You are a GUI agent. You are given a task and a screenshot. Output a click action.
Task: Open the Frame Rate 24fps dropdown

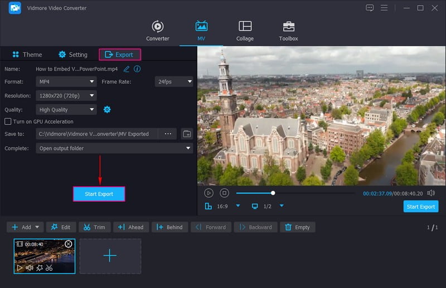click(x=173, y=82)
